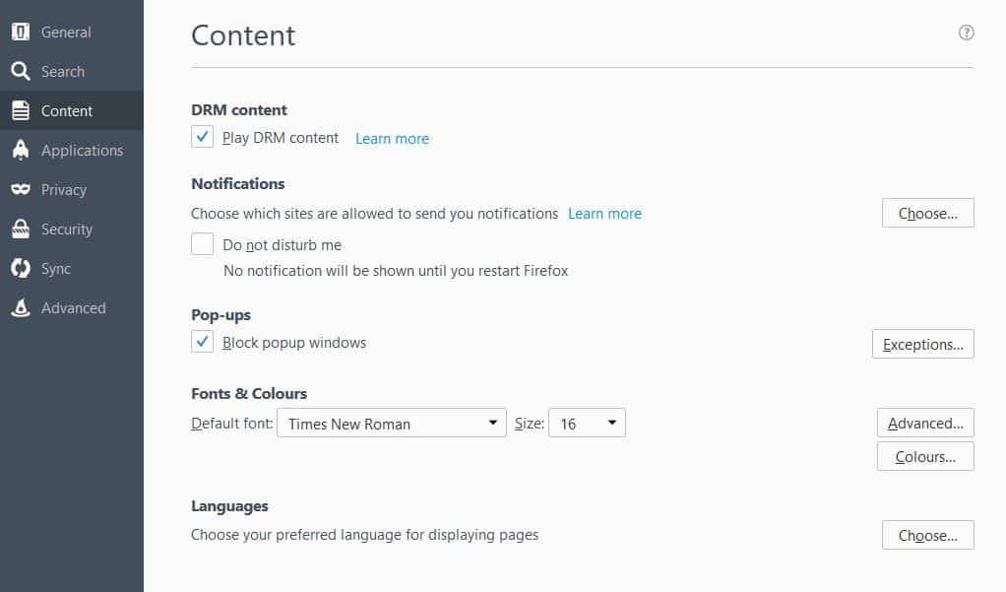The height and width of the screenshot is (592, 1006).
Task: Click Learn more link for DRM content
Action: 392,139
